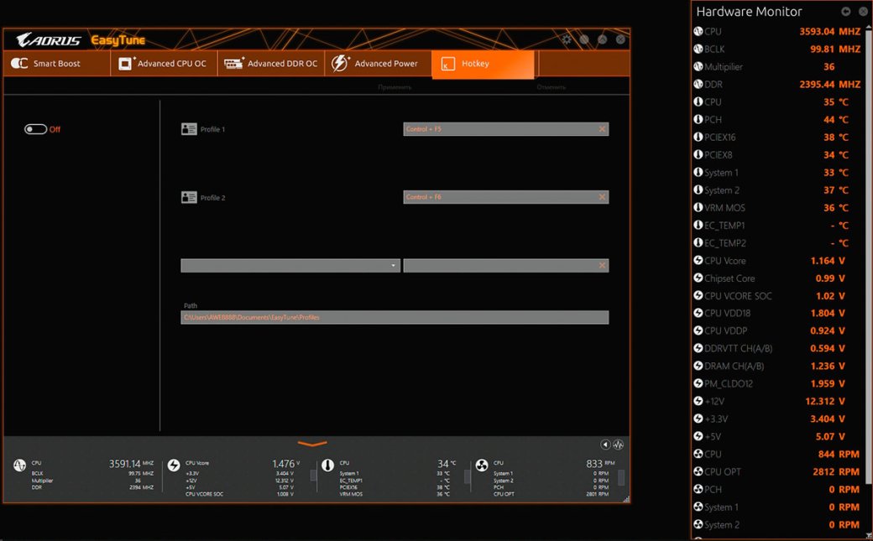Switch to the Smart Boost tab
Screen dimensions: 873x541
click(57, 64)
